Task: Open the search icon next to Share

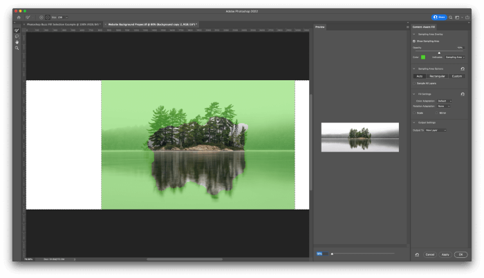Action: click(451, 17)
